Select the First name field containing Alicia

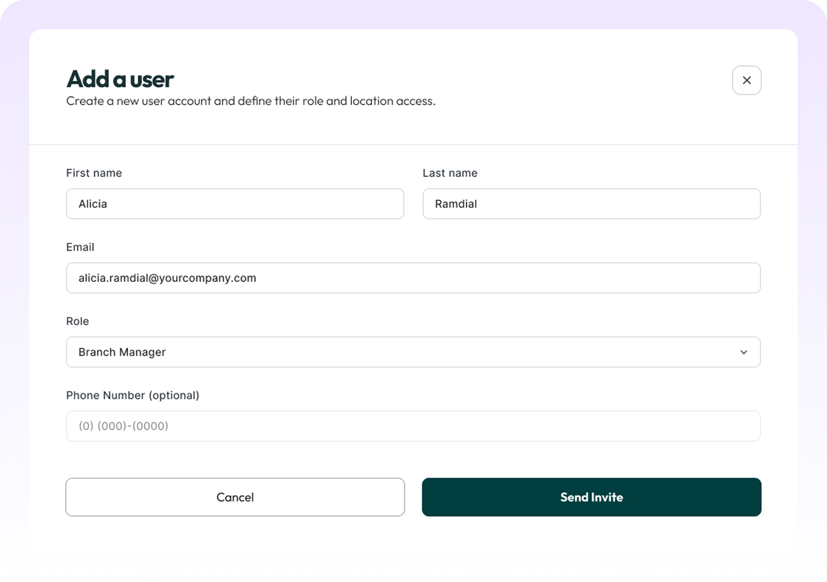[235, 204]
